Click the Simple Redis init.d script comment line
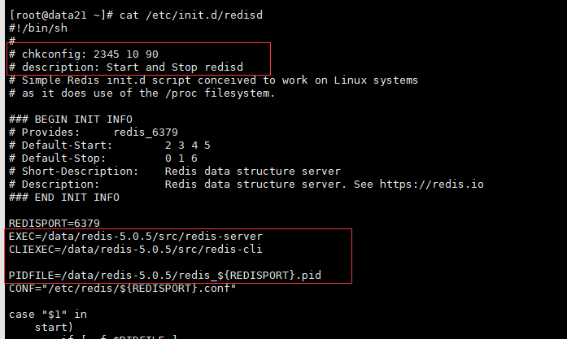 tap(213, 80)
